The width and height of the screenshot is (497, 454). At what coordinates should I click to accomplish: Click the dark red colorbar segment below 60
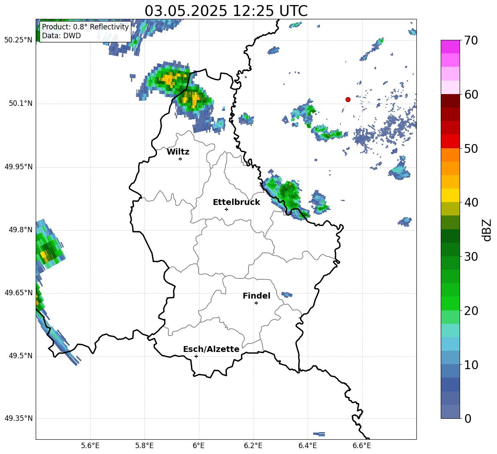pos(450,101)
